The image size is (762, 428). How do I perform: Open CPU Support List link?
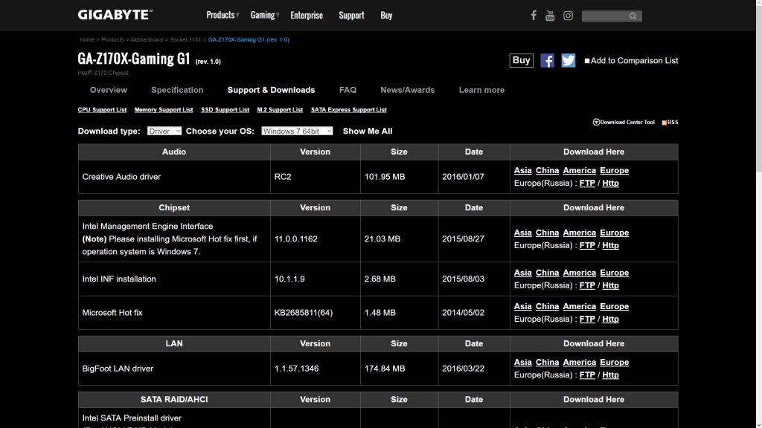click(x=102, y=110)
